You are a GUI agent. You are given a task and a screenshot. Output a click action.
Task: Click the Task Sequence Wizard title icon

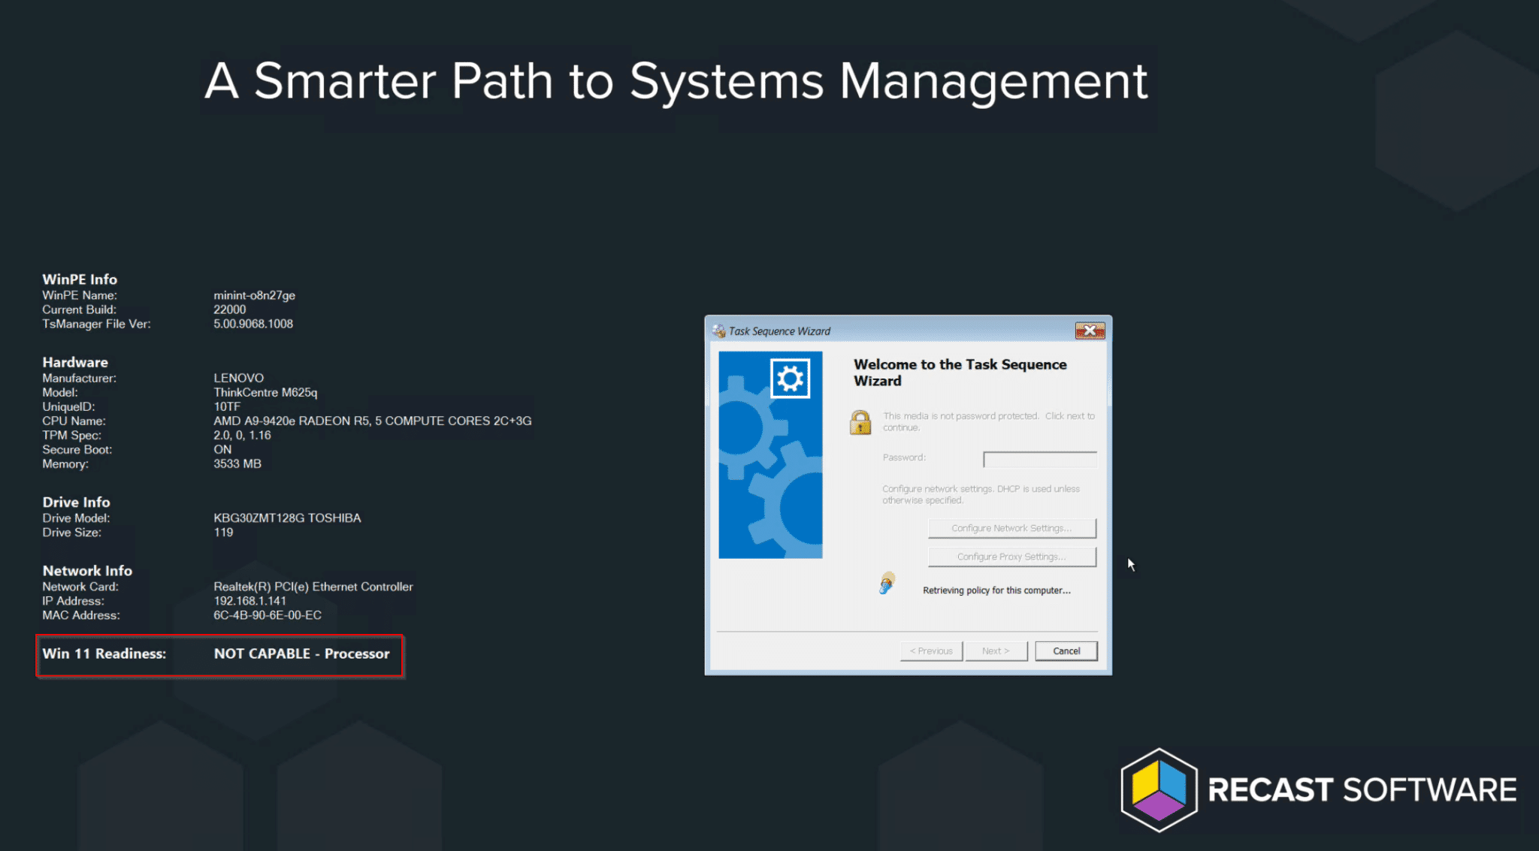click(719, 331)
